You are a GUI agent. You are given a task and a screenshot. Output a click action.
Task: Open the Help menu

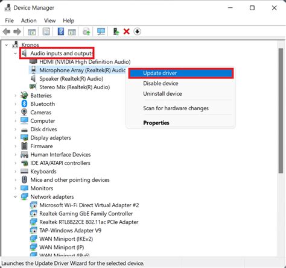(x=68, y=20)
